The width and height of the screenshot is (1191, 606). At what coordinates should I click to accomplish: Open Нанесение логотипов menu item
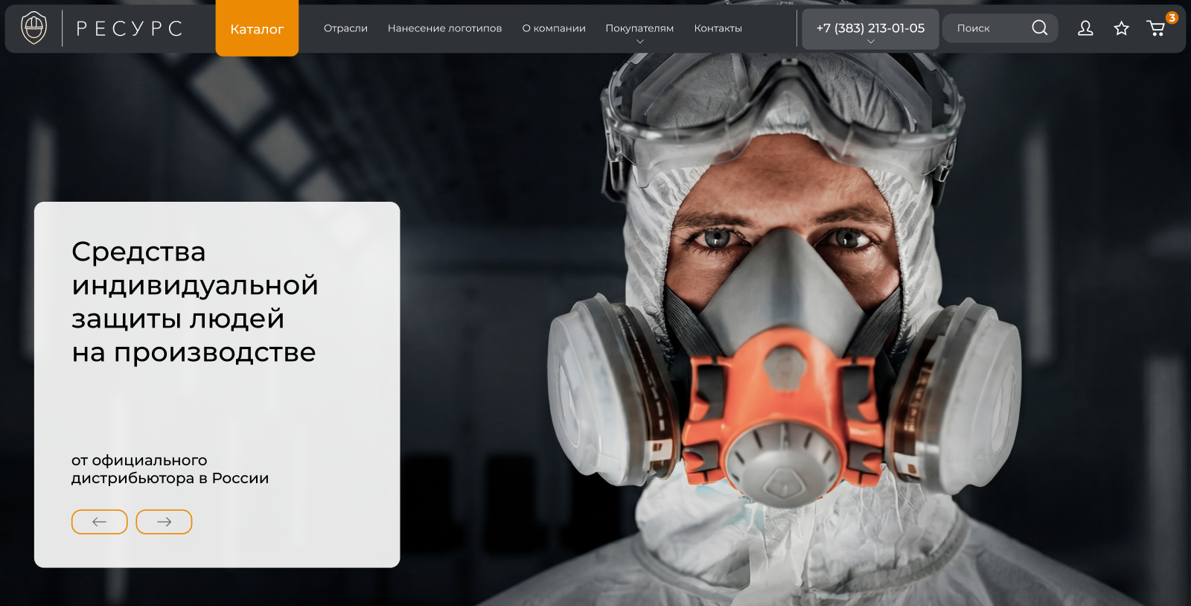click(444, 28)
